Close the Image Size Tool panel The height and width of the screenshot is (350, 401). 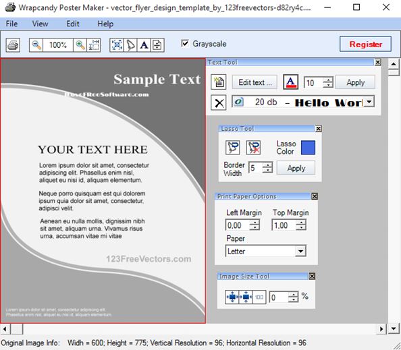coord(312,276)
